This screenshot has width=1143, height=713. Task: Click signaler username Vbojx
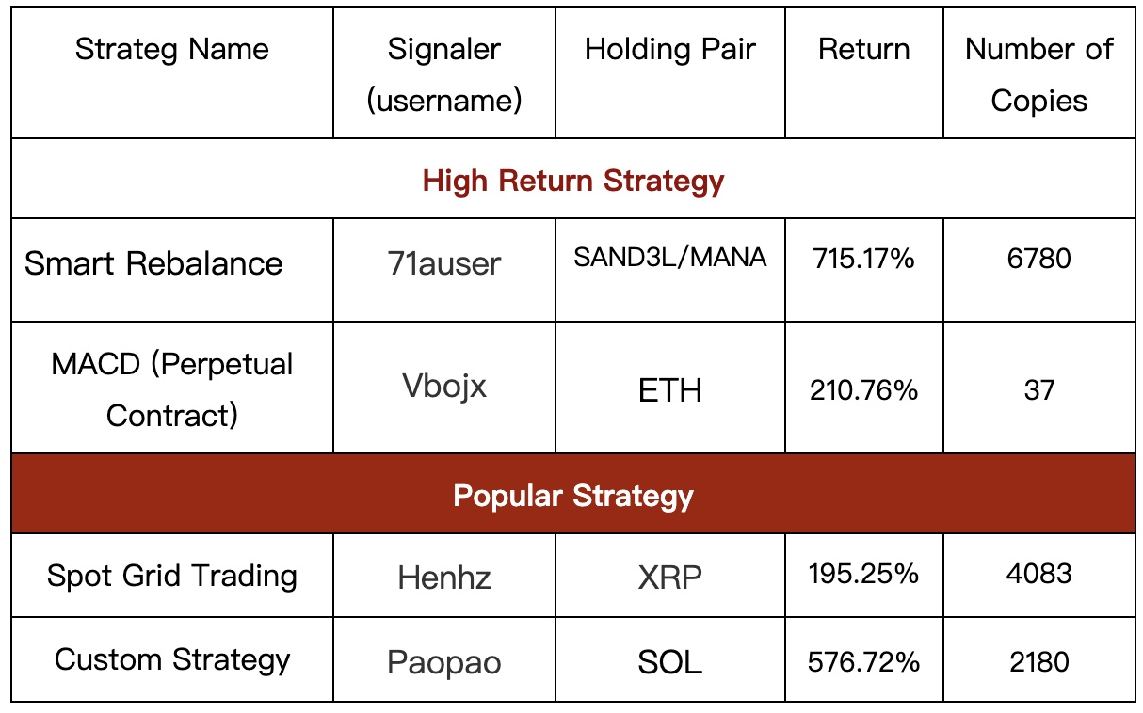(443, 387)
